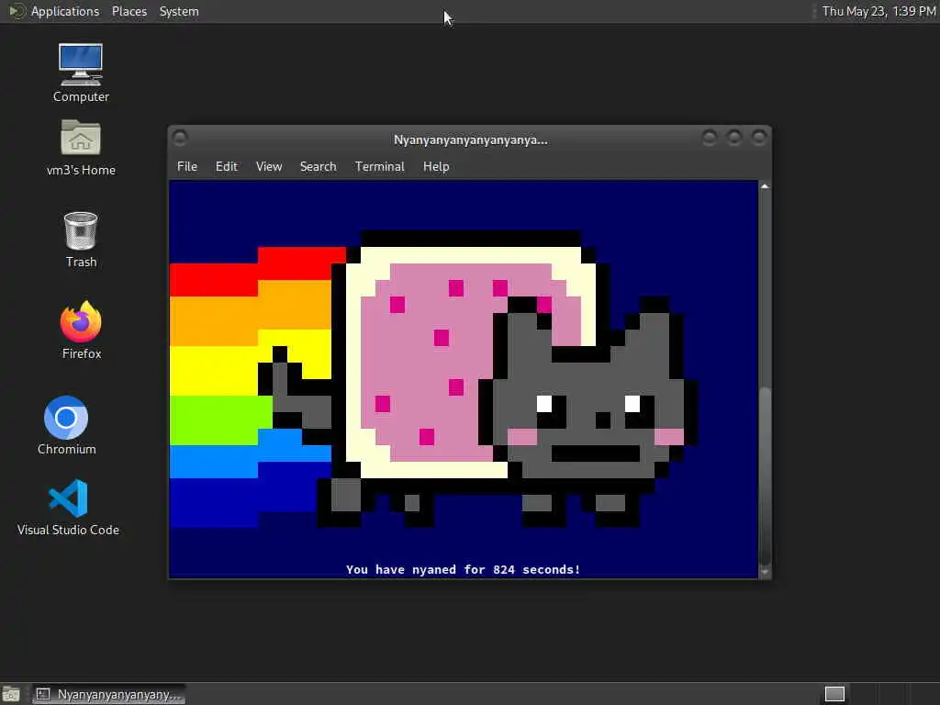Open the terminal Help menu
Screen dimensions: 940x705
(436, 167)
